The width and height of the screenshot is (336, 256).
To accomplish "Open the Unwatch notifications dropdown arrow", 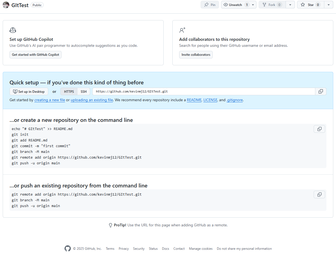I will [x=253, y=5].
